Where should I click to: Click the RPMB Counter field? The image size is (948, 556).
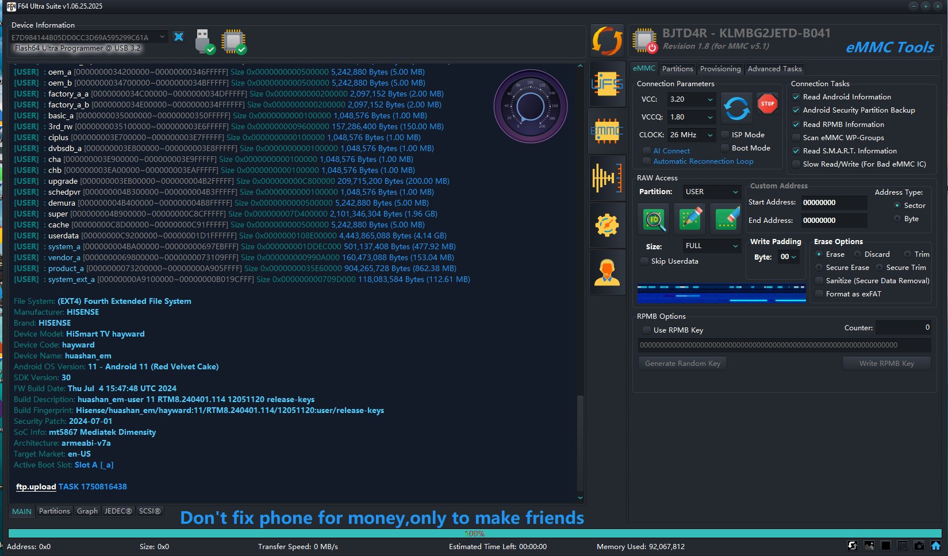(903, 327)
